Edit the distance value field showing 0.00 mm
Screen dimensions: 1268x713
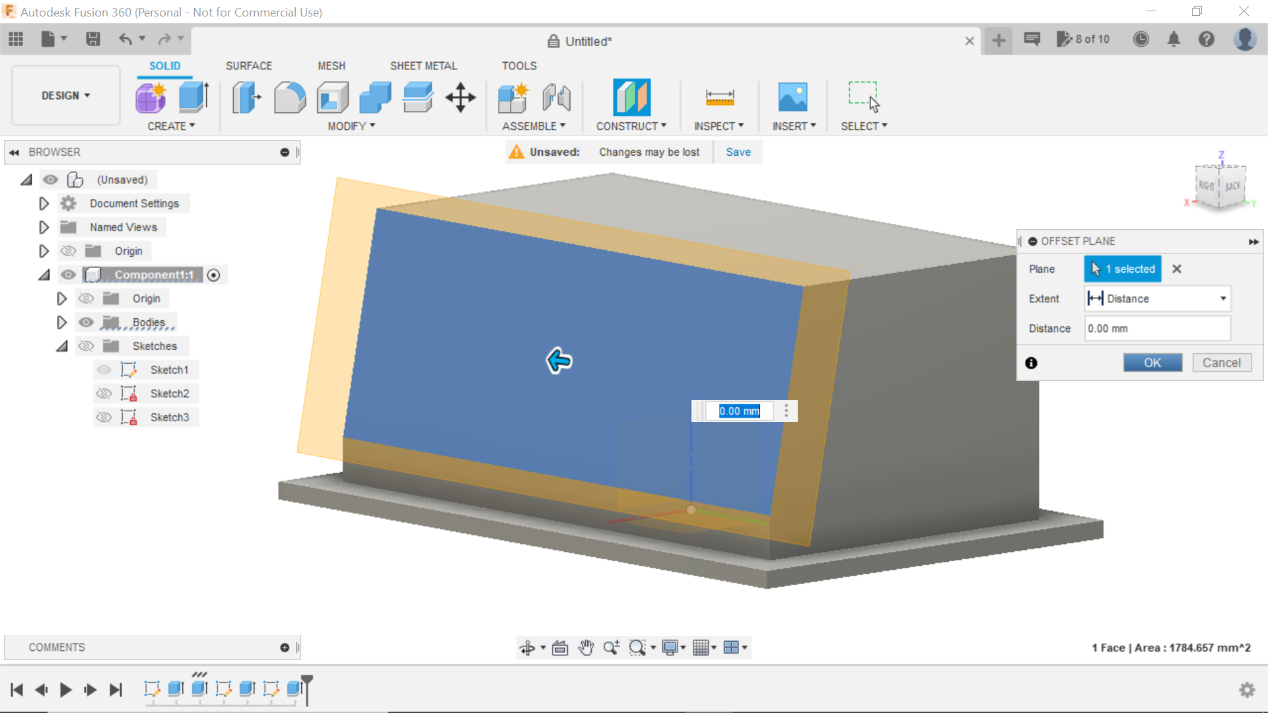tap(1157, 328)
